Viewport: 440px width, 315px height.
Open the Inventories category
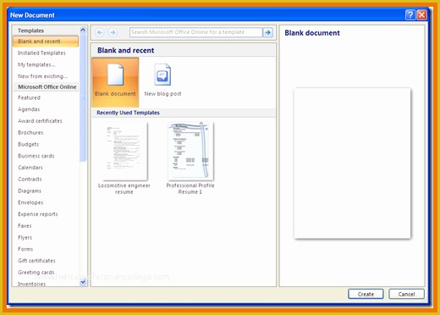tap(31, 284)
